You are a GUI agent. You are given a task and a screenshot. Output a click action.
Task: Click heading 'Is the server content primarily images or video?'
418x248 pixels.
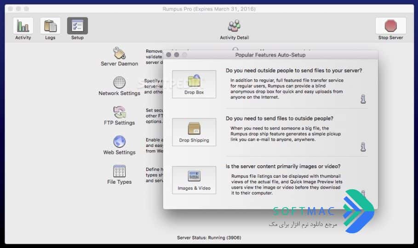283,167
